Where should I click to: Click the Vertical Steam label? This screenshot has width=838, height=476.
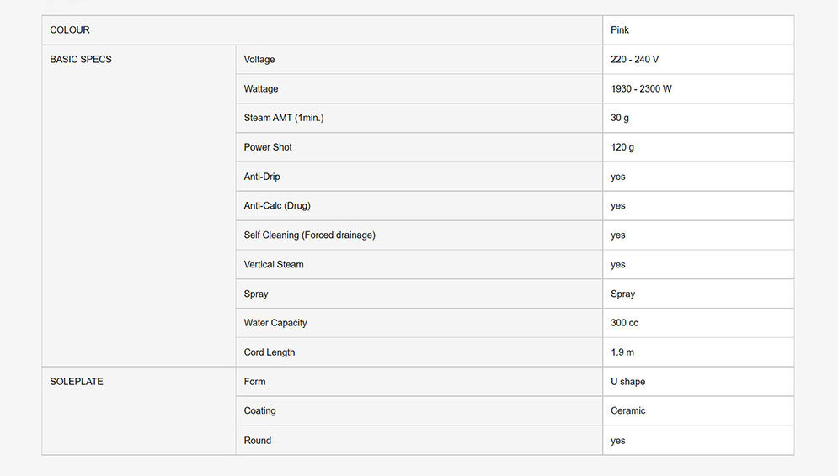[274, 265]
